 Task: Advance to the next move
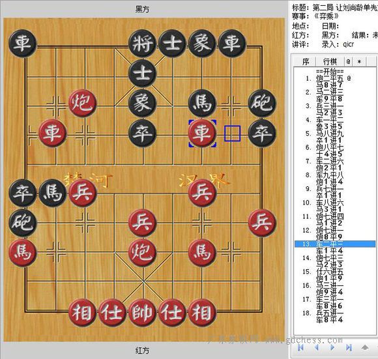click(332, 347)
